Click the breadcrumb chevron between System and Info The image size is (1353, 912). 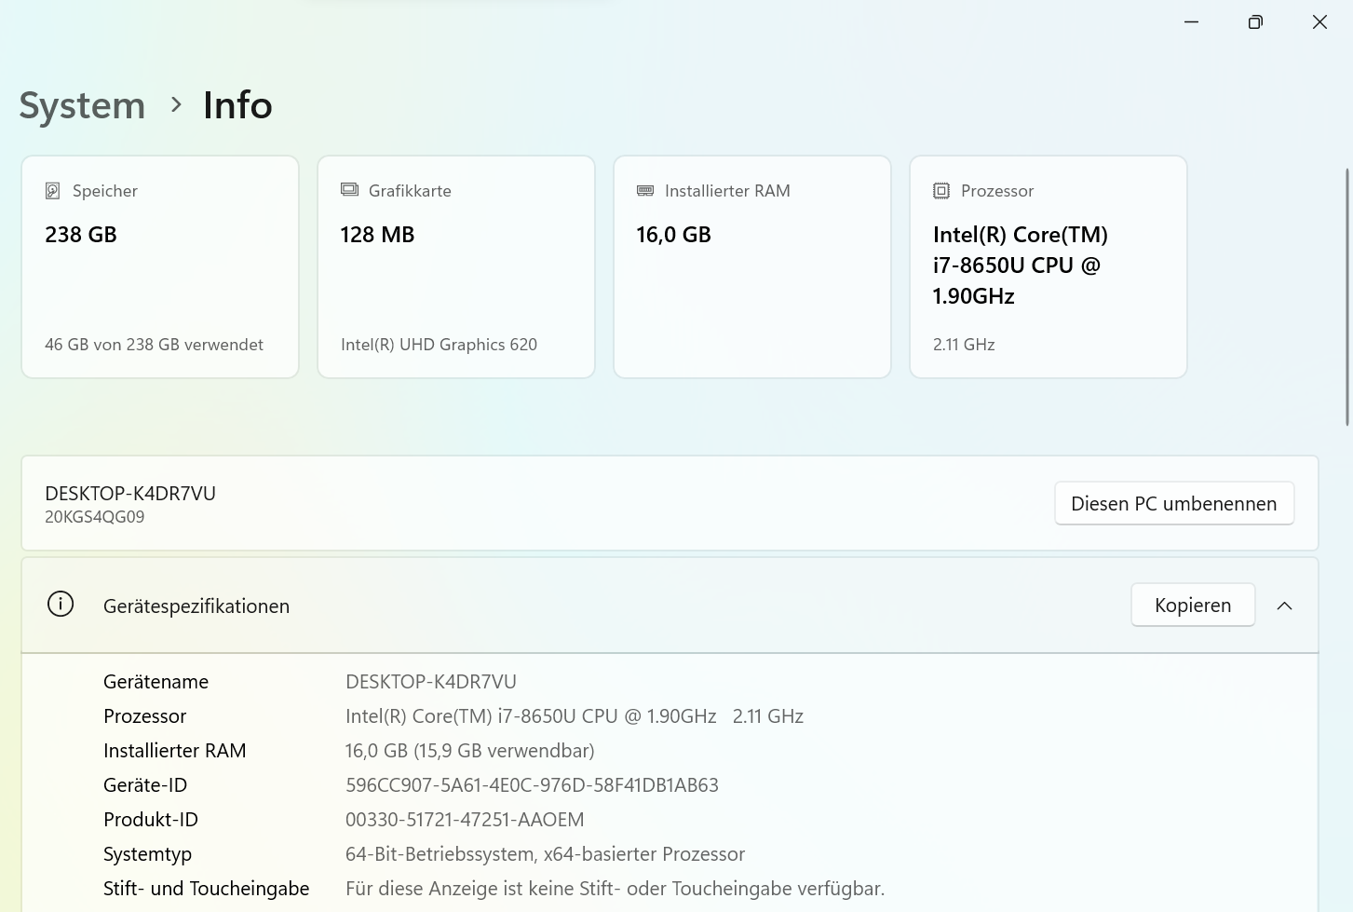[176, 105]
